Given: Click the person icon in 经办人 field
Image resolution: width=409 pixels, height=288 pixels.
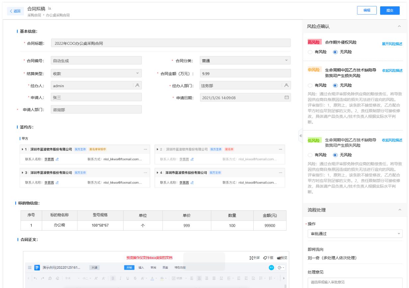Looking at the screenshot, I should (x=137, y=86).
